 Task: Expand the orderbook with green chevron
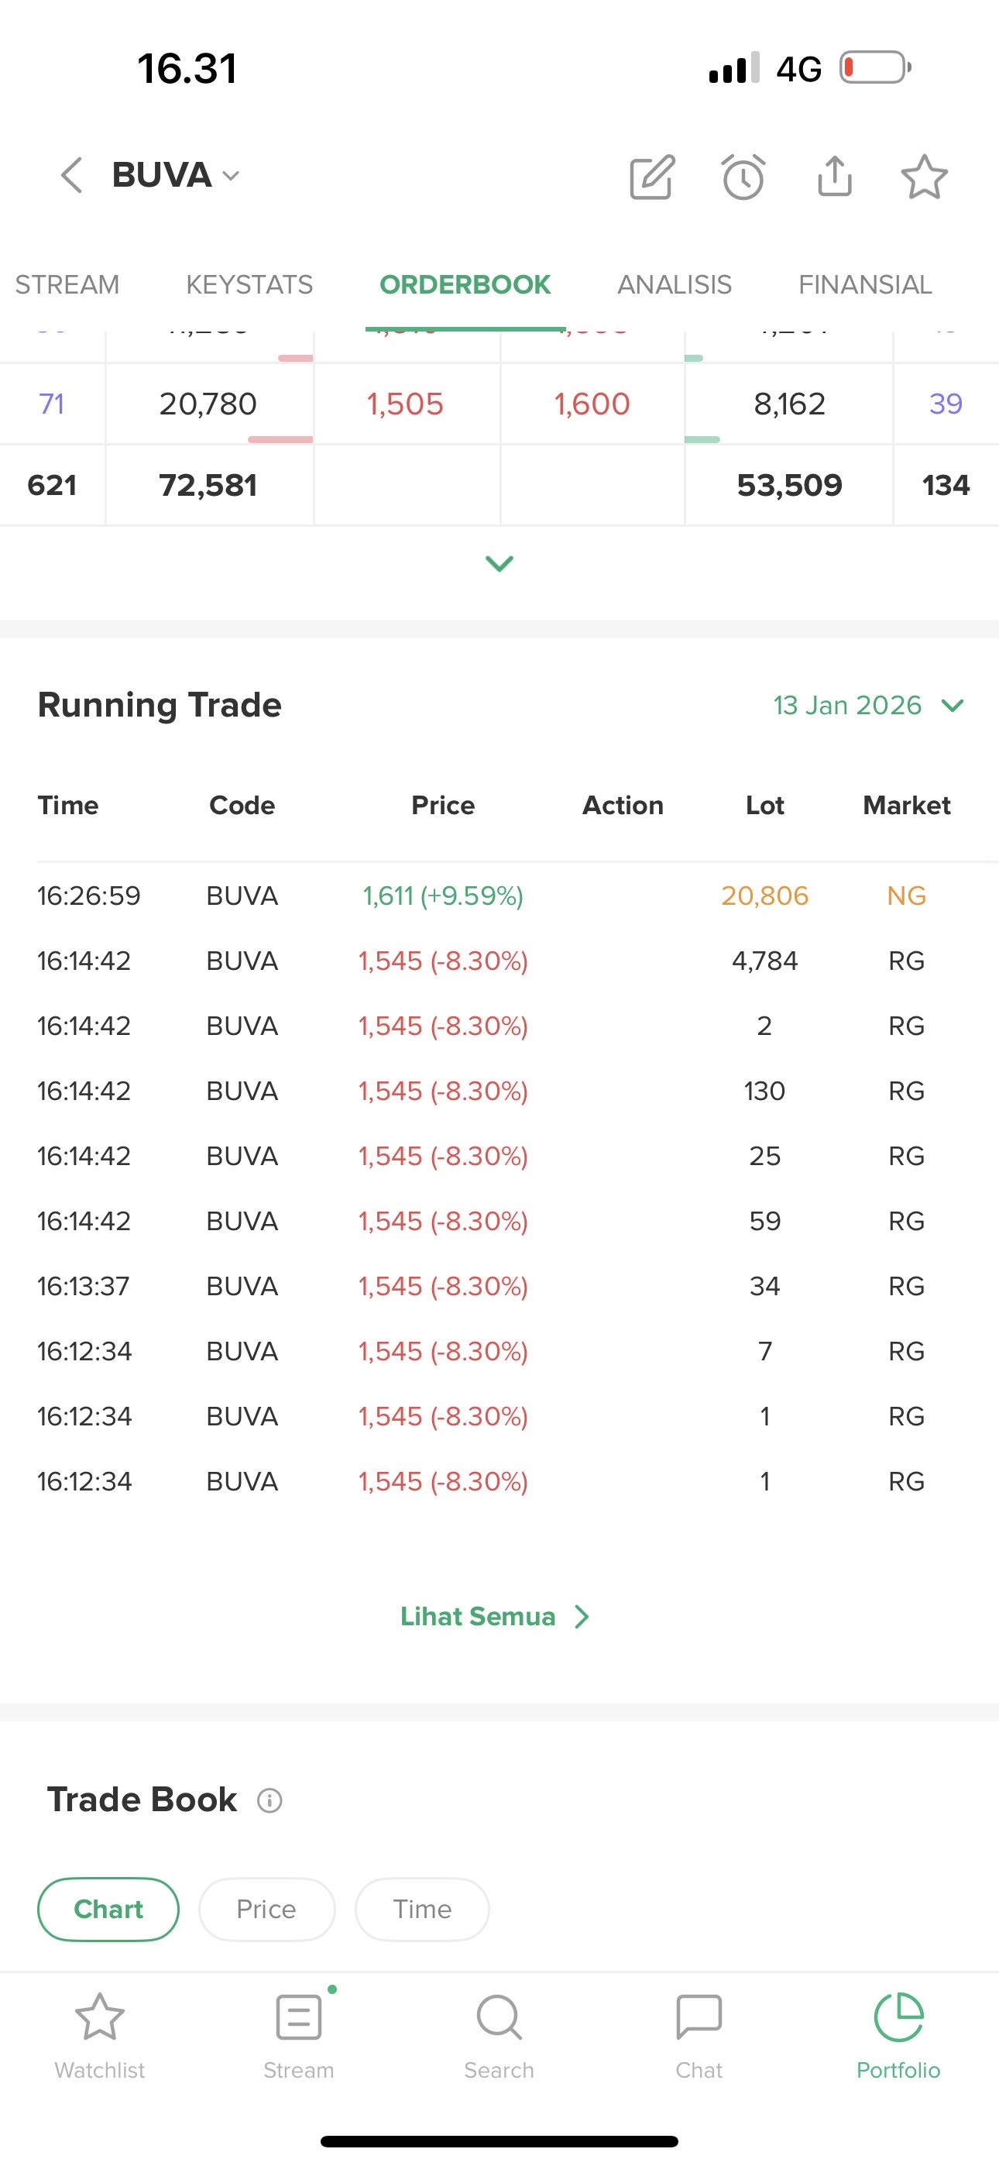(499, 563)
